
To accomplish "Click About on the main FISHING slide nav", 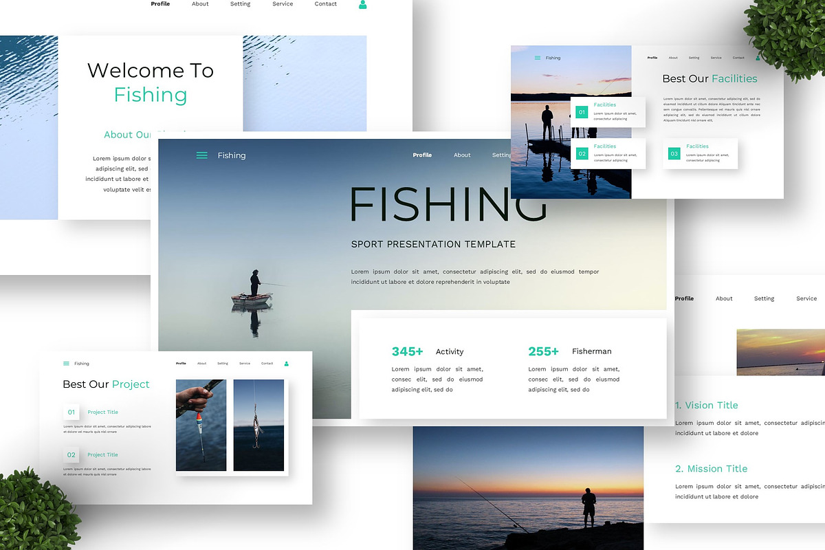I will 462,155.
